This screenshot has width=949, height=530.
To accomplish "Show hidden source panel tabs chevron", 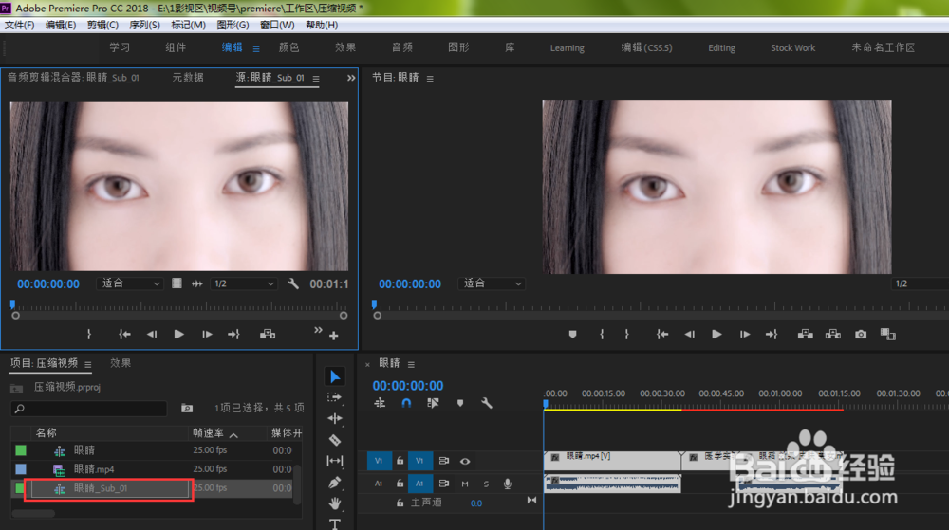I will (x=351, y=78).
